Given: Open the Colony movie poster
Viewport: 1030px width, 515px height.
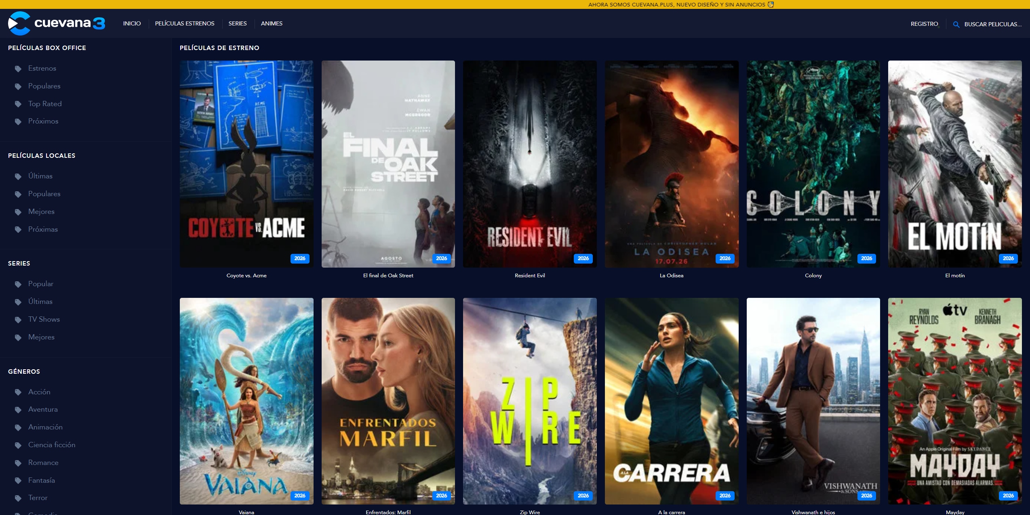Looking at the screenshot, I should click(x=813, y=164).
